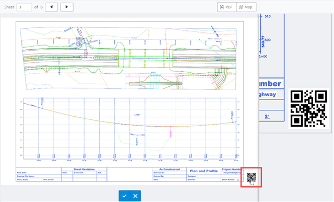Go to the next sheet arrow
Image resolution: width=334 pixels, height=202 pixels.
(67, 7)
